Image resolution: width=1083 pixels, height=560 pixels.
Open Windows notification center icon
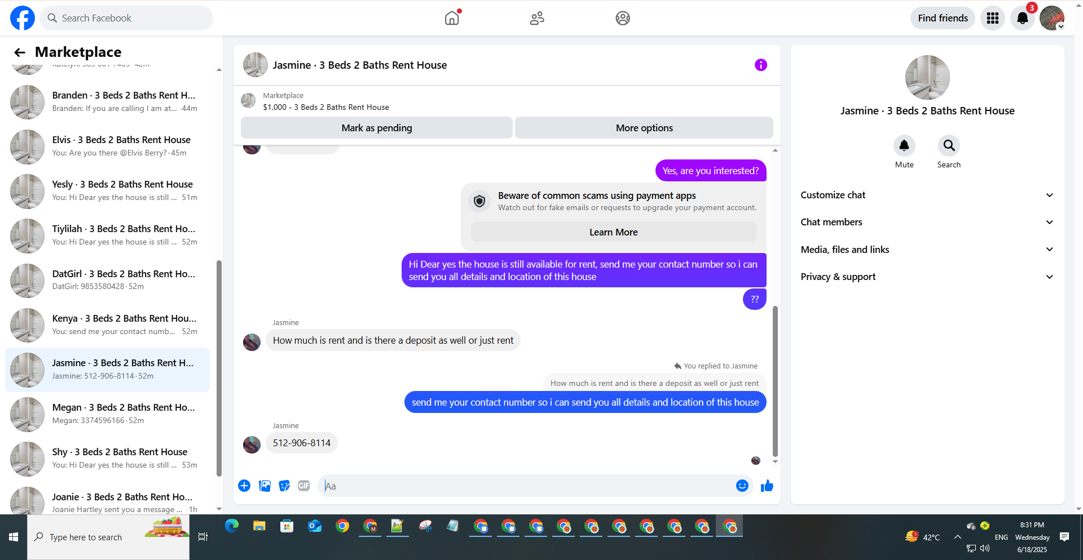(1064, 537)
